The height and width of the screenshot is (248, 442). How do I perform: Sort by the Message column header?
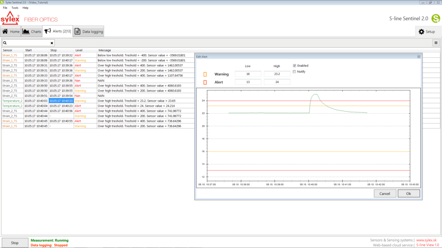pos(104,50)
